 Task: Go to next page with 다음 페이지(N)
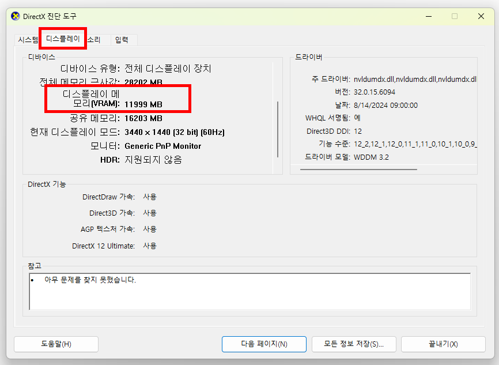pyautogui.click(x=264, y=344)
